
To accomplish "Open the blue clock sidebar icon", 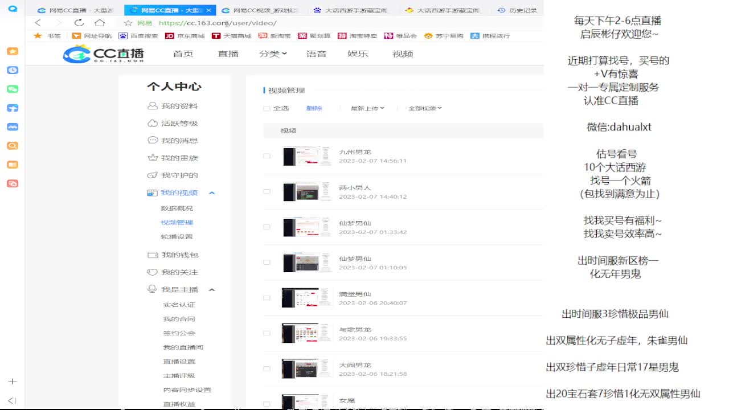I will coord(13,70).
